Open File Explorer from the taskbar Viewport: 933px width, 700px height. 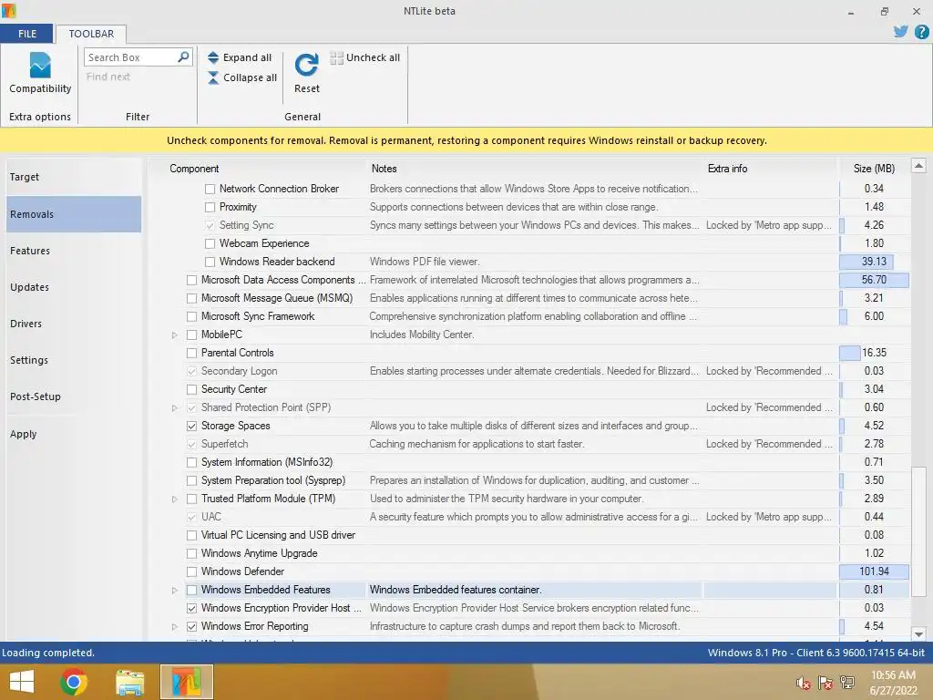pyautogui.click(x=129, y=682)
